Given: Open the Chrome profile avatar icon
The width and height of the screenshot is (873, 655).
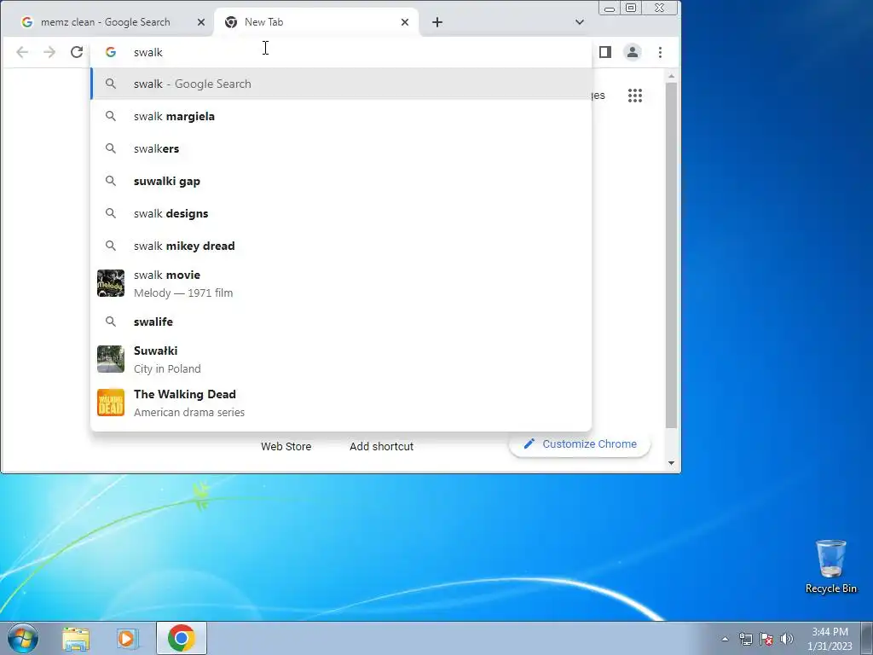Looking at the screenshot, I should click(633, 52).
